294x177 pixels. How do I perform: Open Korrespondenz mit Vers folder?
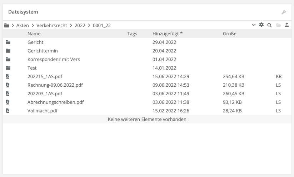click(x=54, y=59)
